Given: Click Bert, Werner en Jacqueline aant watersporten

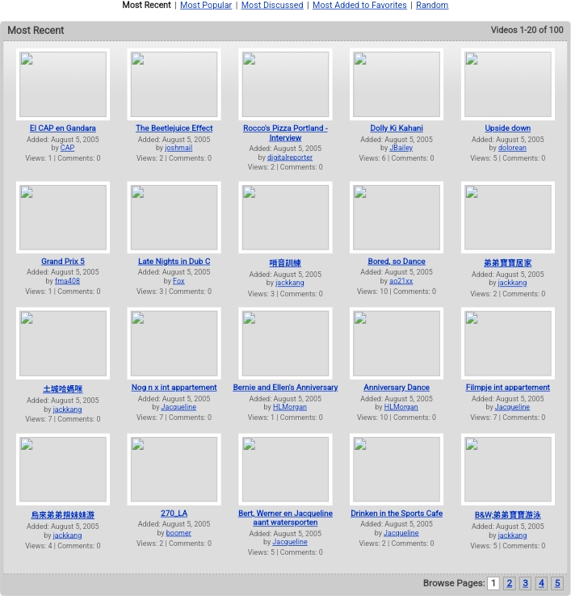Looking at the screenshot, I should point(286,518).
